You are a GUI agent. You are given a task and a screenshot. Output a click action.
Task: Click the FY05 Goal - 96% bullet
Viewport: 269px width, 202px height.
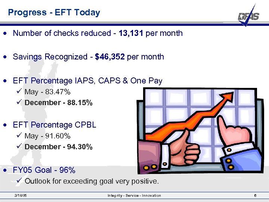tap(44, 170)
